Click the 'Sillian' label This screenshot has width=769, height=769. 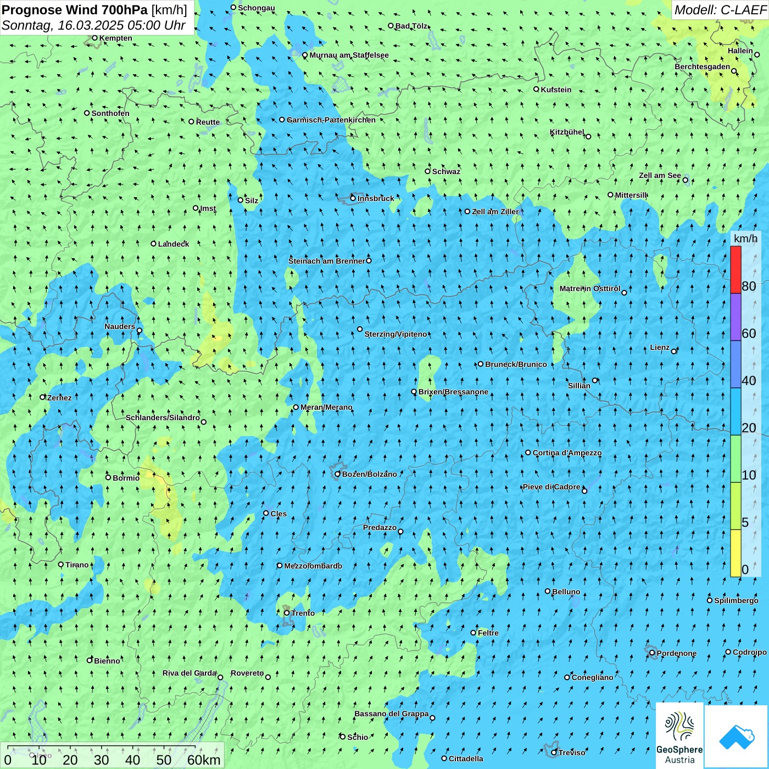click(579, 386)
